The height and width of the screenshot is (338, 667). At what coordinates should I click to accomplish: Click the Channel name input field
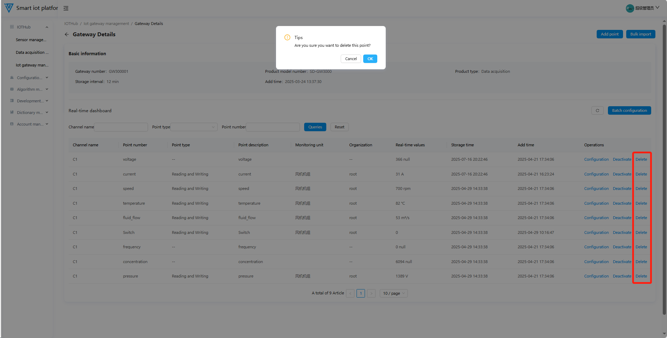121,127
